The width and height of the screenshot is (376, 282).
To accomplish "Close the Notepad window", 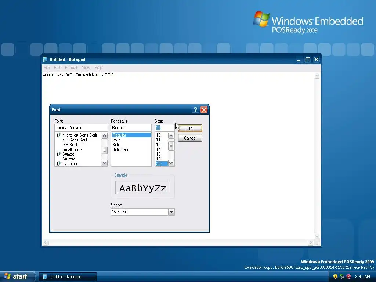I will click(316, 59).
